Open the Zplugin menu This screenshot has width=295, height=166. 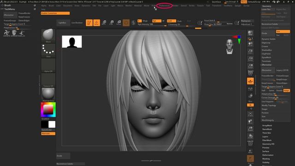(x=238, y=6)
